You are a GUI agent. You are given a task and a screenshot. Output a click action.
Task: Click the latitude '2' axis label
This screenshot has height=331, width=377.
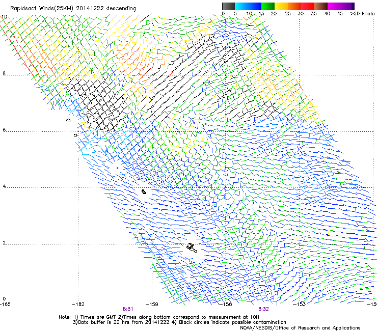pos(4,243)
